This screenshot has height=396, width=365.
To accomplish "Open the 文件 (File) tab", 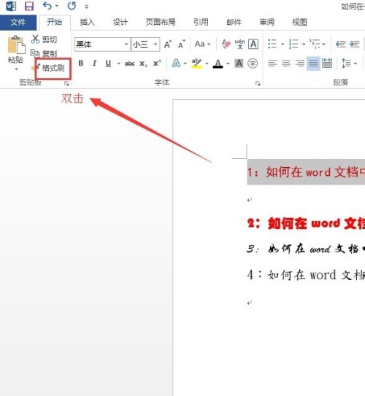I will [18, 22].
